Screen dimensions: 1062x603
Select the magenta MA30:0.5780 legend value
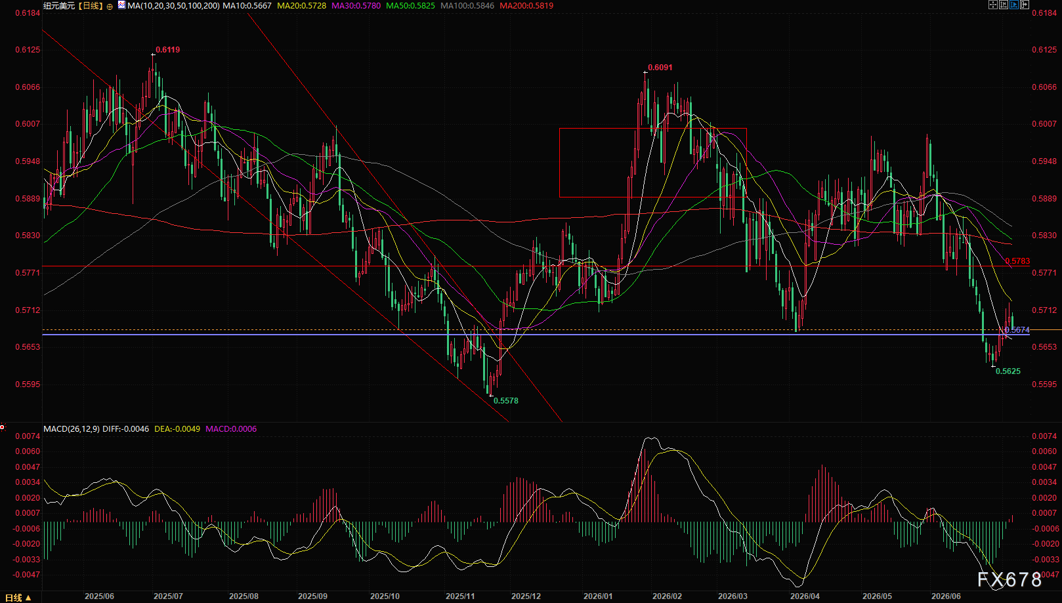click(356, 6)
